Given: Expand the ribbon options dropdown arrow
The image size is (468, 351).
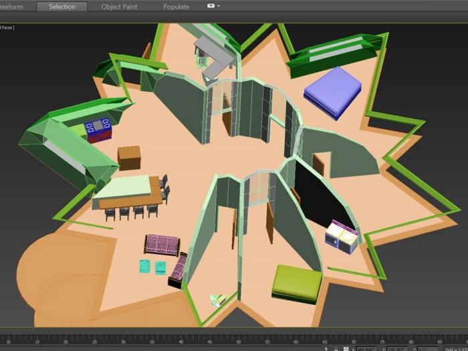Looking at the screenshot, I should pos(219,7).
